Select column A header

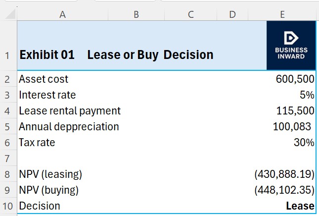click(62, 15)
